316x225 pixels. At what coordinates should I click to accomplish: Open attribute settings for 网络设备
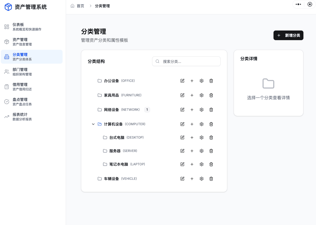[x=202, y=110]
